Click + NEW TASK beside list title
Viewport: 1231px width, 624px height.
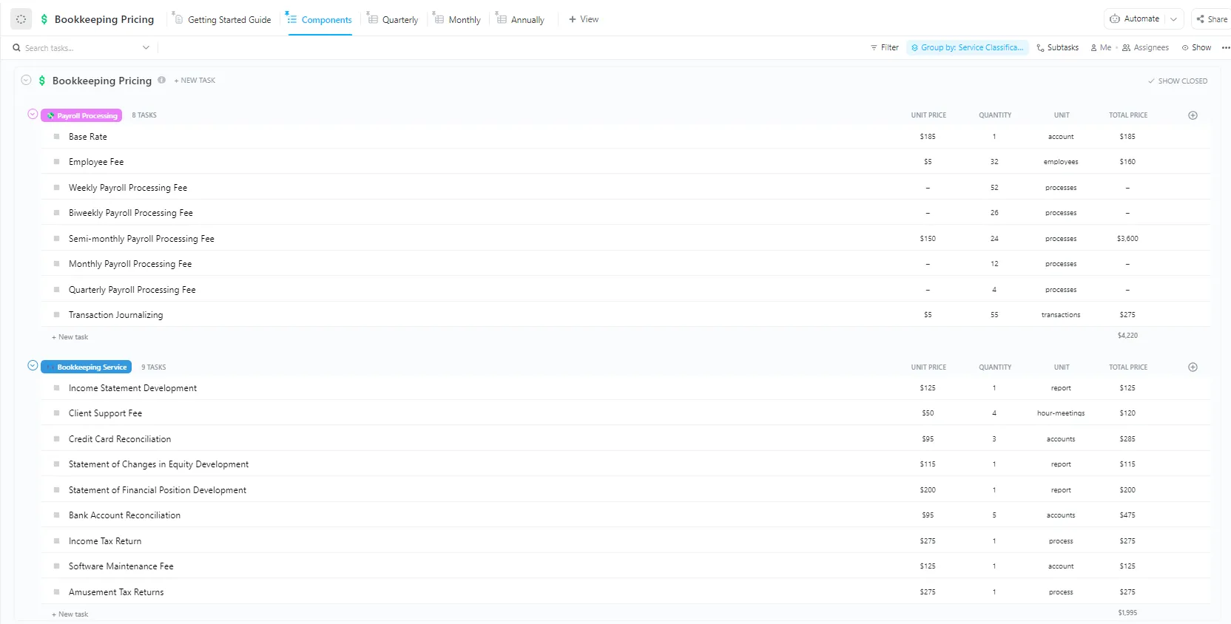(x=195, y=81)
